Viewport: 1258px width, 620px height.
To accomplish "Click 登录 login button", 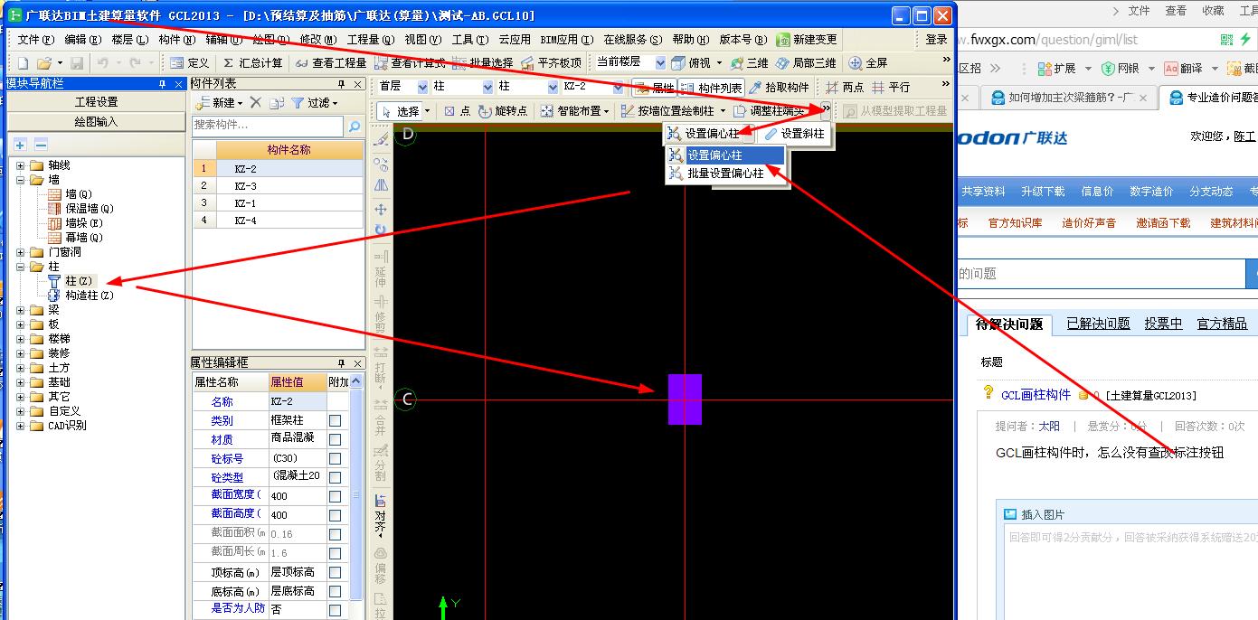I will pos(937,40).
